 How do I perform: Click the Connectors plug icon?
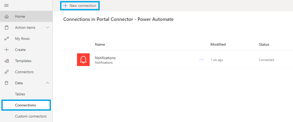click(x=7, y=72)
